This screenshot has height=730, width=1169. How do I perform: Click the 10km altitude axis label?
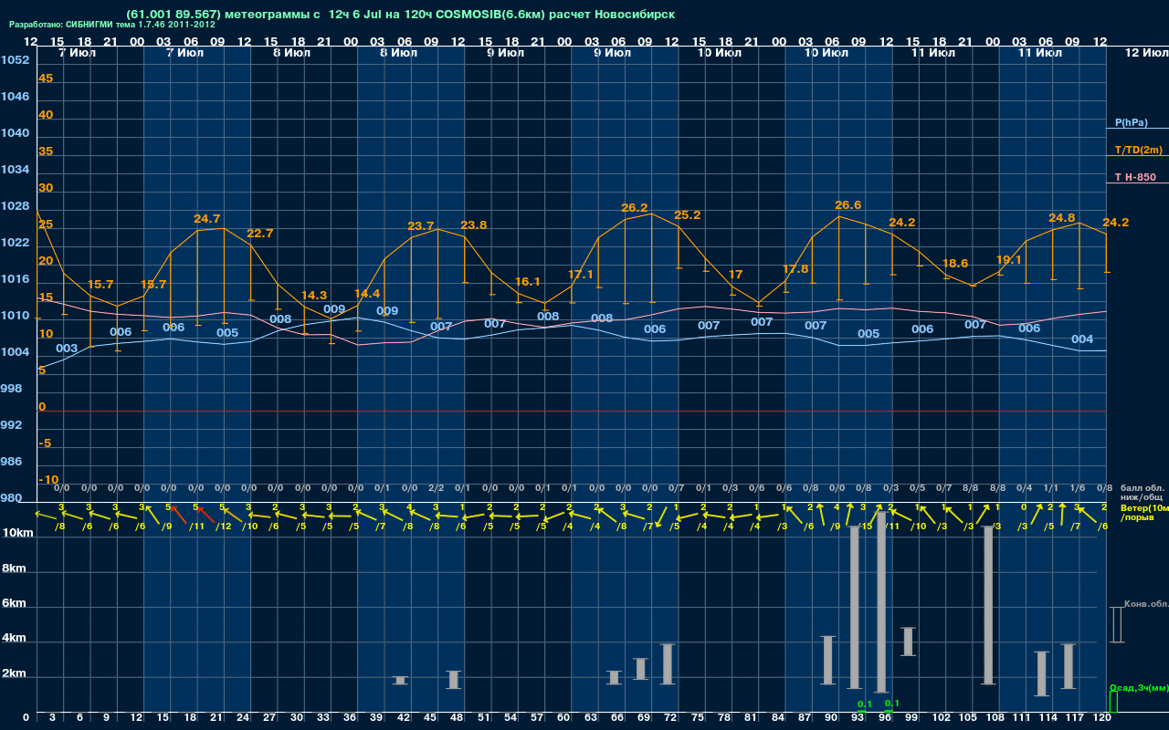(17, 533)
